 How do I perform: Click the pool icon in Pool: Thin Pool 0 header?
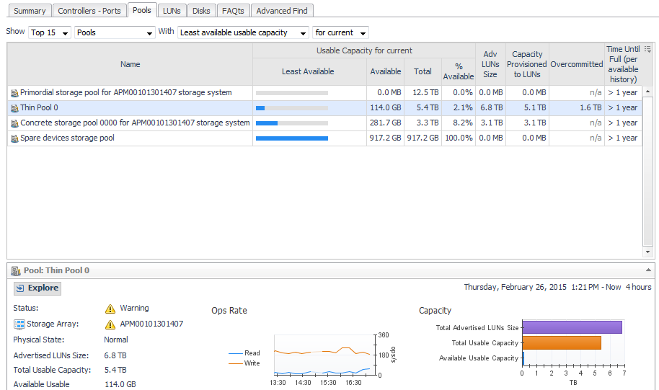pos(14,271)
